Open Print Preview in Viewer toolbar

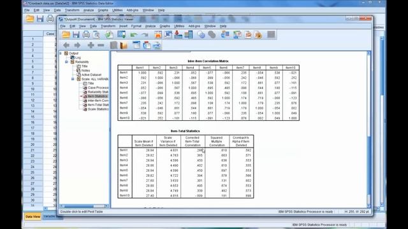(x=96, y=34)
